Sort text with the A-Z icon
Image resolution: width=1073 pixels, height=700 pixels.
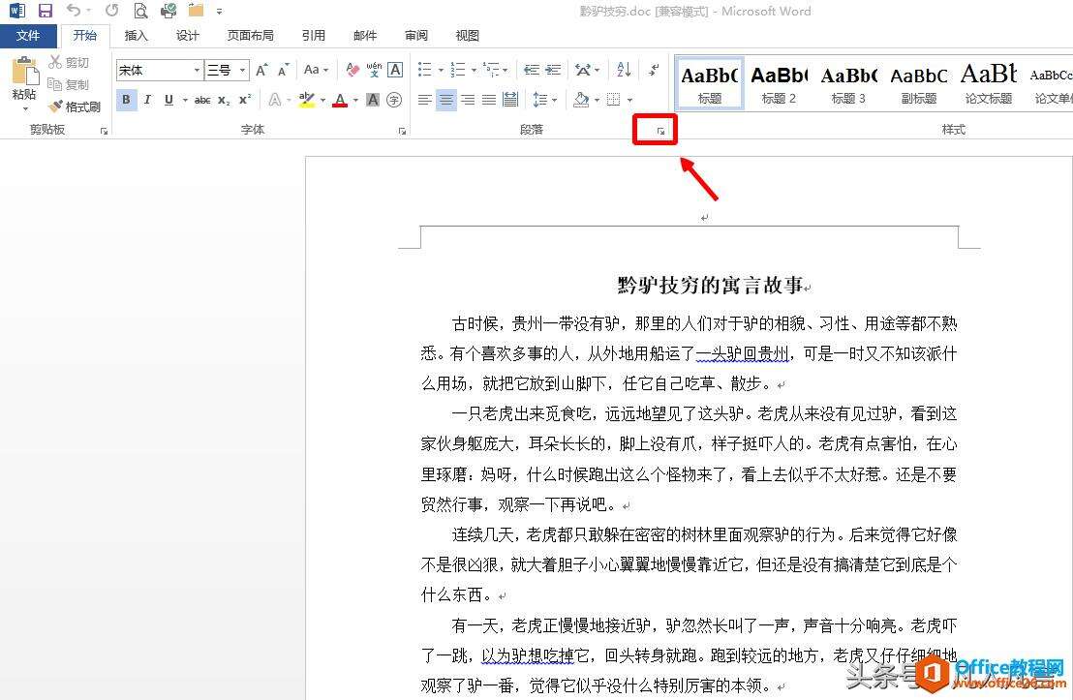coord(624,70)
